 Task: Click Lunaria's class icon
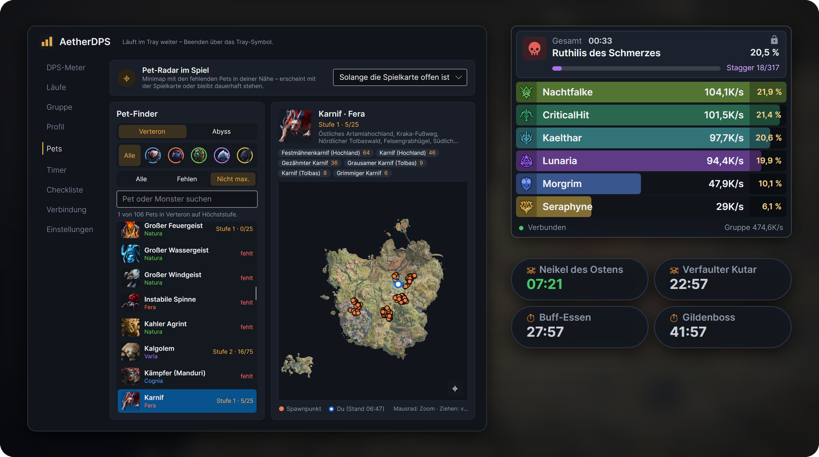click(x=526, y=161)
